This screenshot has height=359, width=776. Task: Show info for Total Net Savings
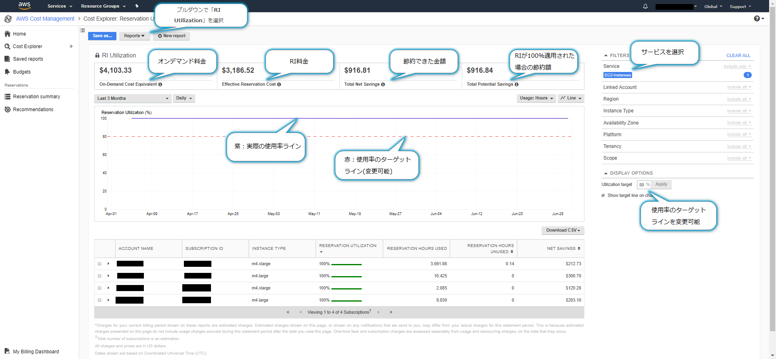pos(383,84)
